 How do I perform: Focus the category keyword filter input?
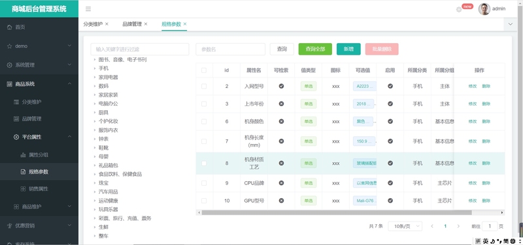click(140, 50)
